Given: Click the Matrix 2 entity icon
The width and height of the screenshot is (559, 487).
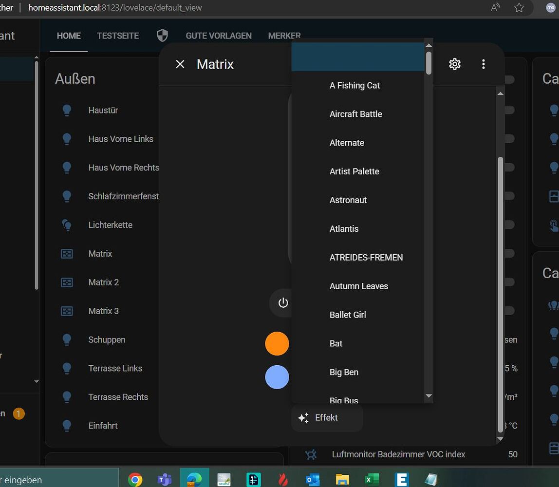Looking at the screenshot, I should [67, 282].
